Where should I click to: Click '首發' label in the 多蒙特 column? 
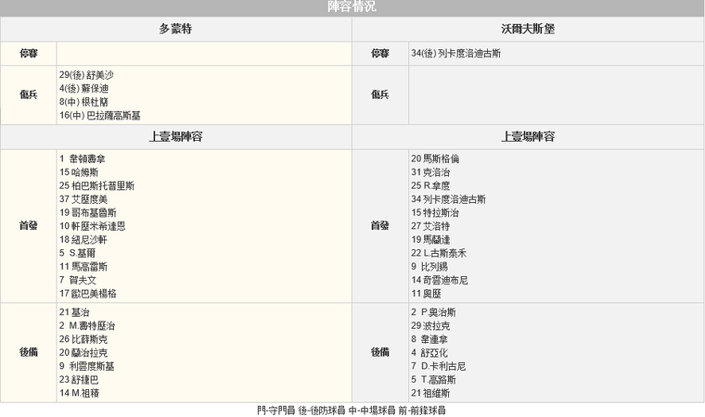point(29,226)
